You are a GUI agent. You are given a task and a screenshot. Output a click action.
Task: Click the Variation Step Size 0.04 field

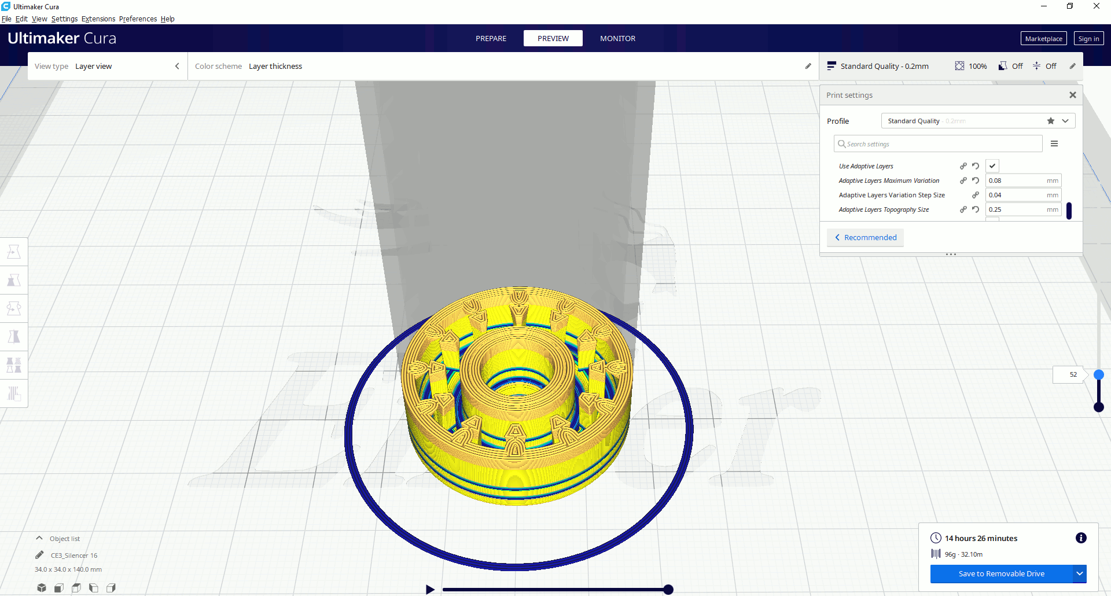[x=1024, y=195]
